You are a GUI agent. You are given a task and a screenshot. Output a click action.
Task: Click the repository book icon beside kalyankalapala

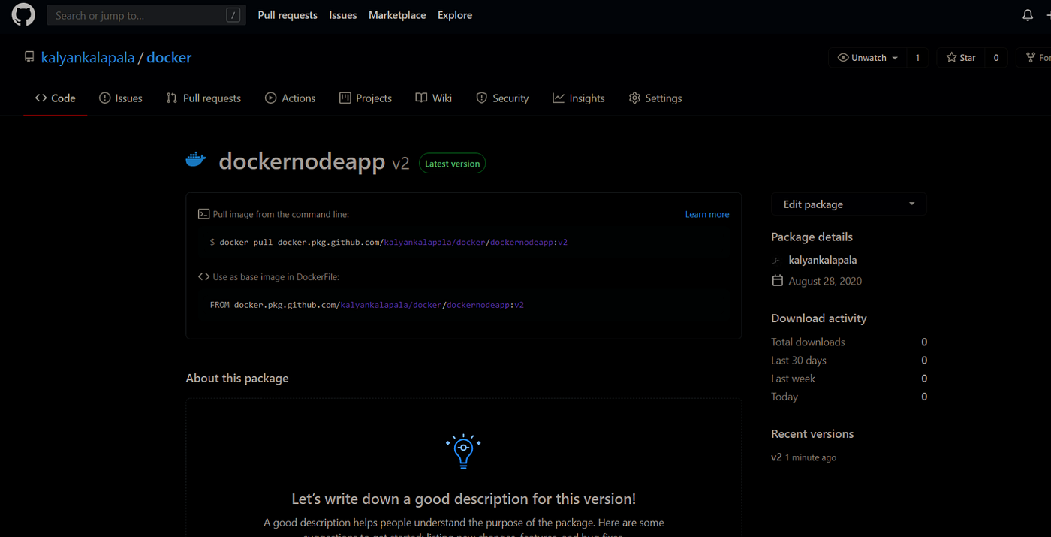pos(29,56)
